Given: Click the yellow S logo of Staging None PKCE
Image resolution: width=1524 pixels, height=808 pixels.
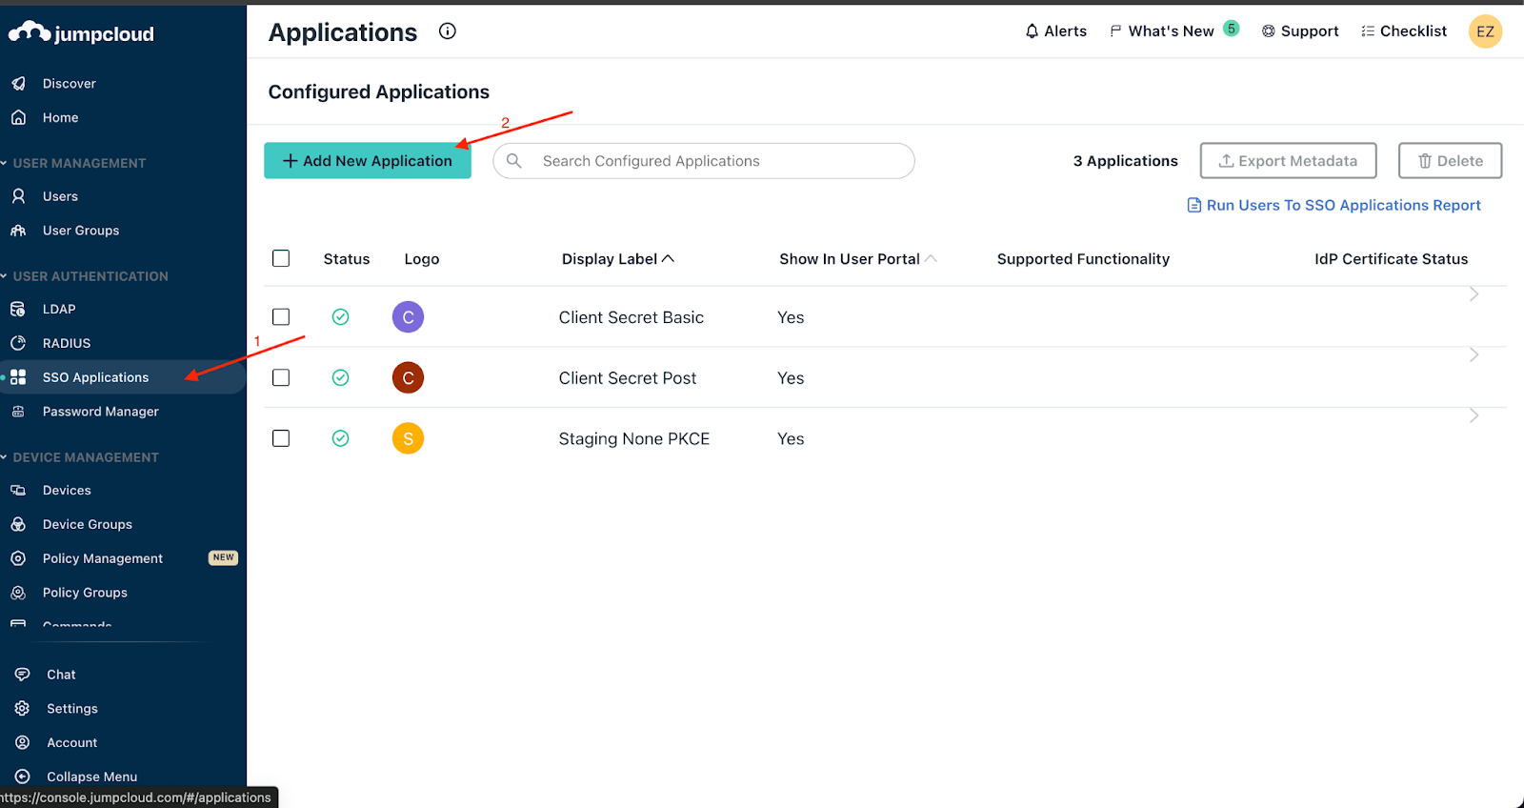Looking at the screenshot, I should coord(408,438).
